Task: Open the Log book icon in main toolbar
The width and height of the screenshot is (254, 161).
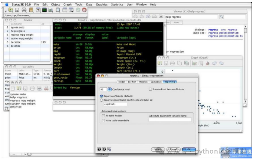Action: pos(31,10)
